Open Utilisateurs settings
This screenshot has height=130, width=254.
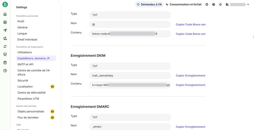tap(25, 52)
